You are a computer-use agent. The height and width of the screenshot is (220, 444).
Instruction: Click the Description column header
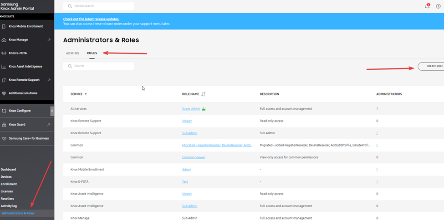269,94
